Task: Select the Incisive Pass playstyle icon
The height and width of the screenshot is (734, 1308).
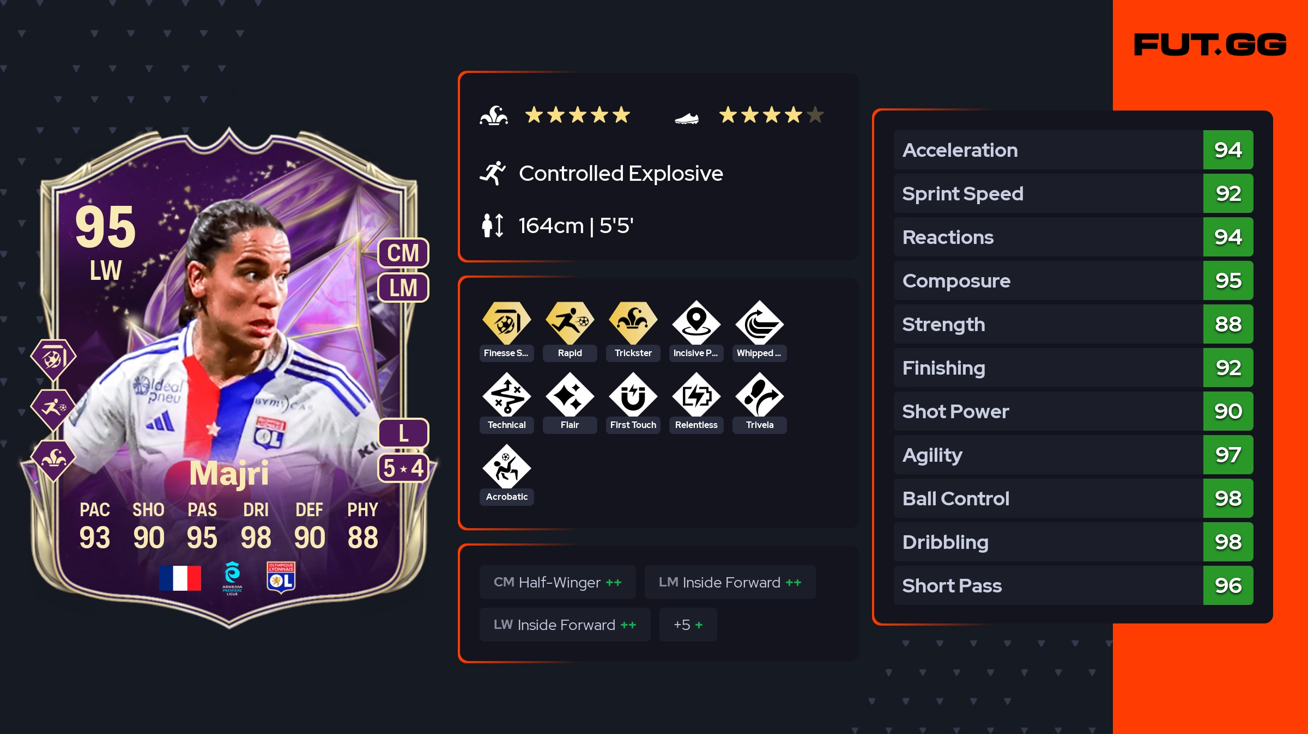Action: coord(696,323)
